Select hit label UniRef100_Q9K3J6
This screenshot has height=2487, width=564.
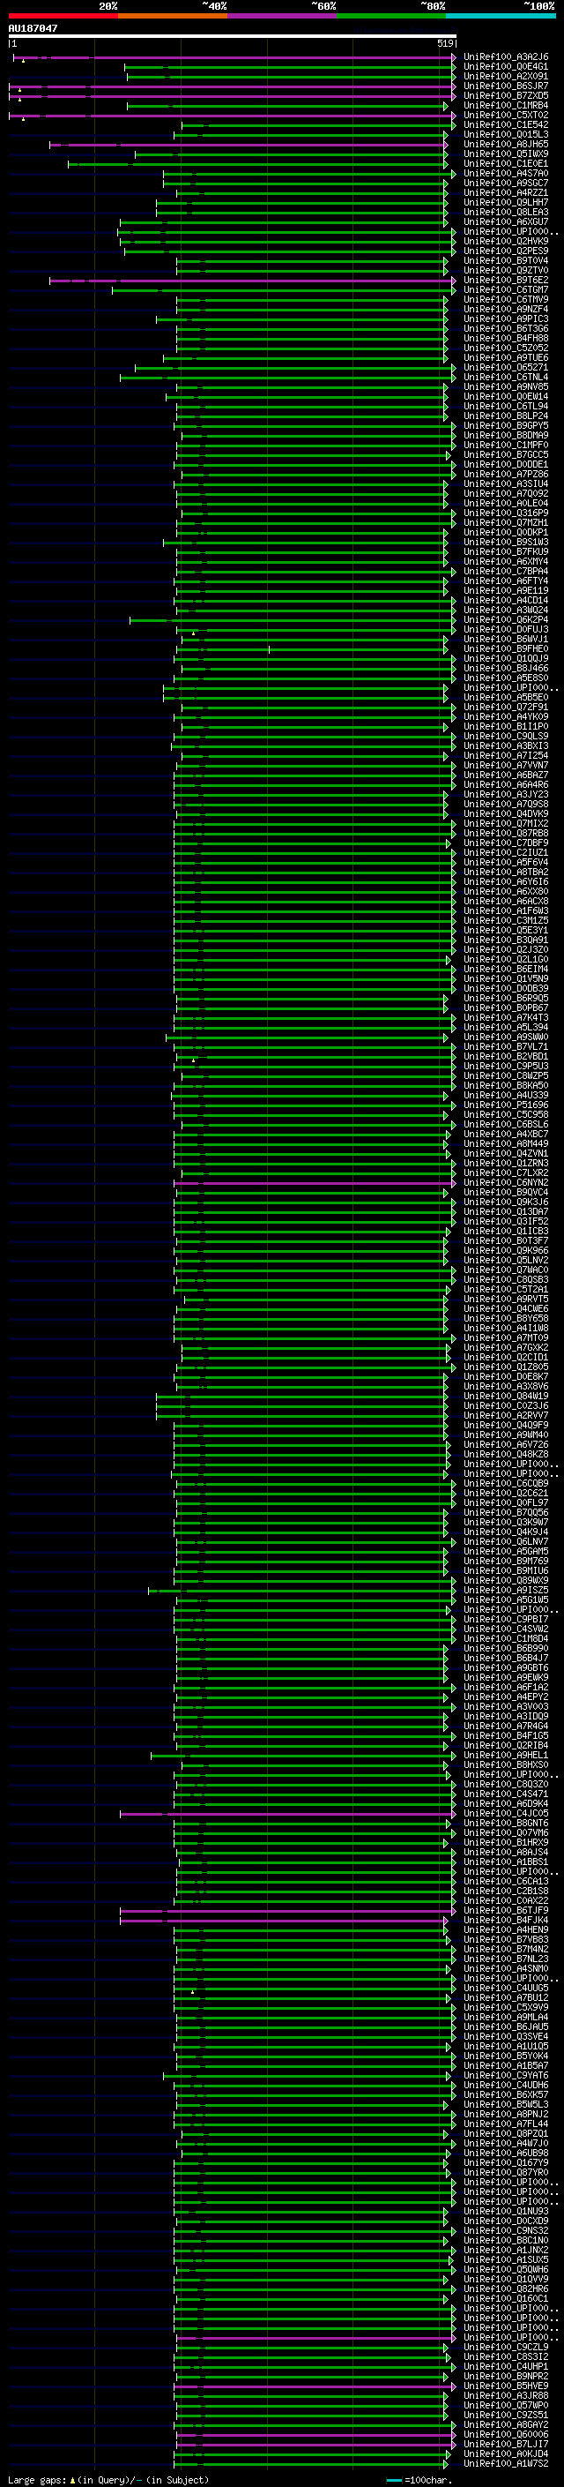pos(505,1202)
